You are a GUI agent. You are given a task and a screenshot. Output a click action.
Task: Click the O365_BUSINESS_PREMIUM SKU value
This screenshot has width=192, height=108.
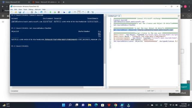click(88, 40)
